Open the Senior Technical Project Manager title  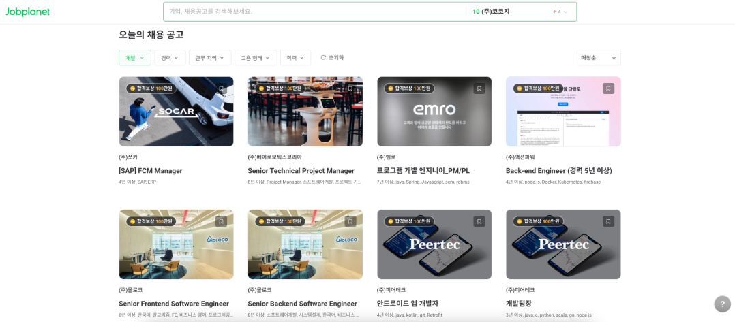coord(301,170)
